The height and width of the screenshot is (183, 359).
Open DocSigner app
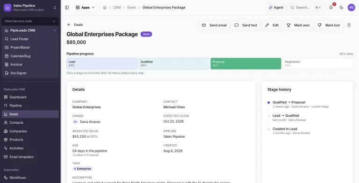[30, 73]
